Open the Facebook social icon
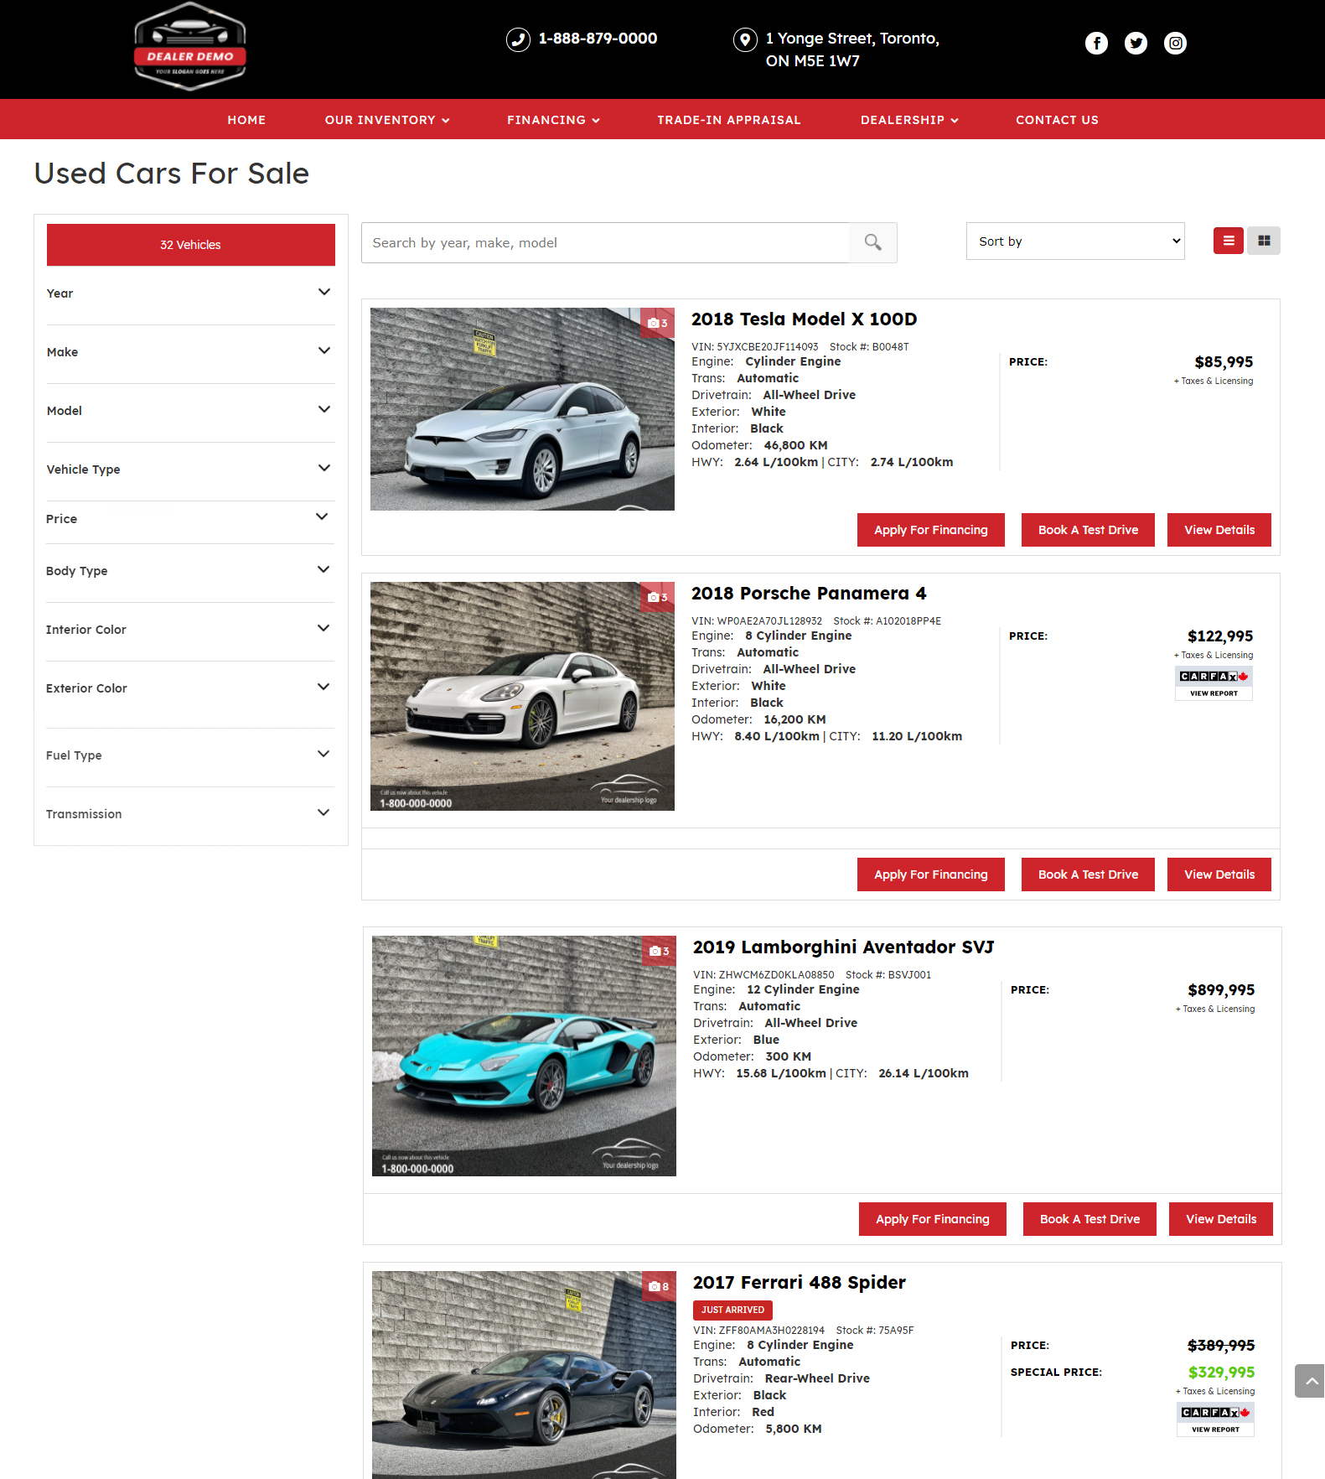This screenshot has width=1325, height=1479. 1096,43
